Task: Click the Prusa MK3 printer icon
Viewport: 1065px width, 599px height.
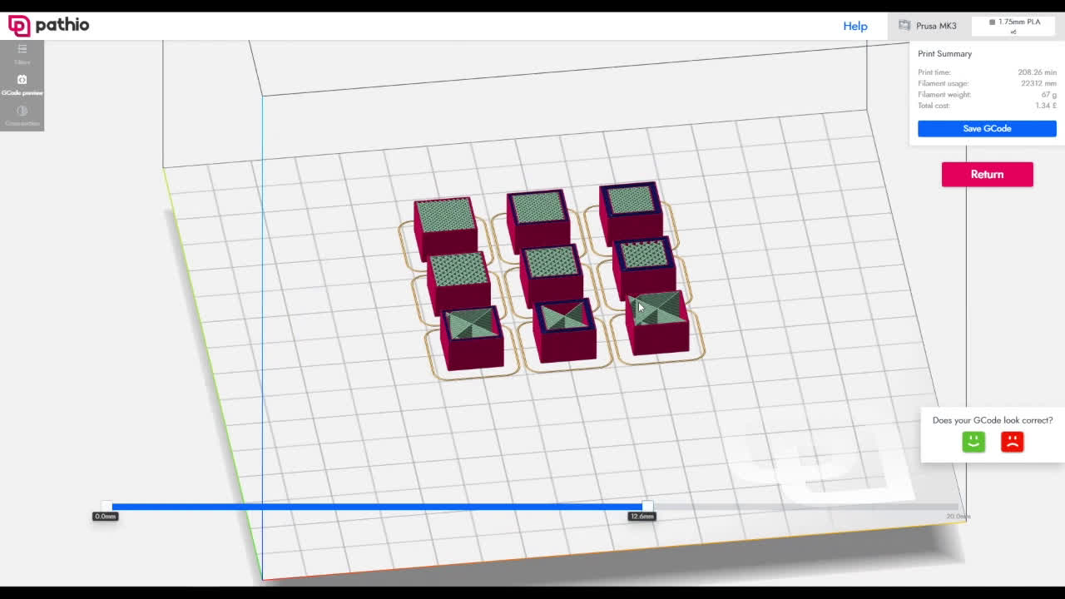Action: tap(904, 26)
